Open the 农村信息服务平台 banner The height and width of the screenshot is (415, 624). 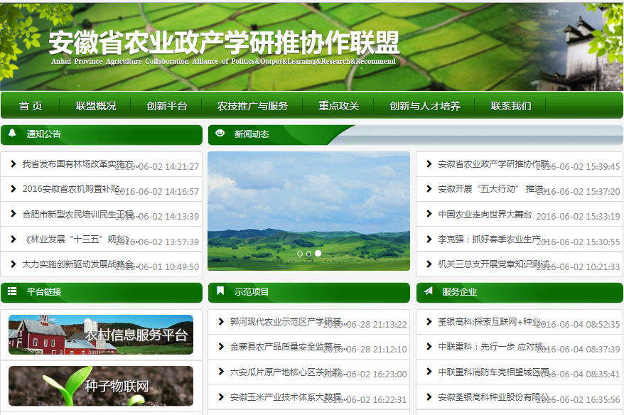pyautogui.click(x=101, y=335)
